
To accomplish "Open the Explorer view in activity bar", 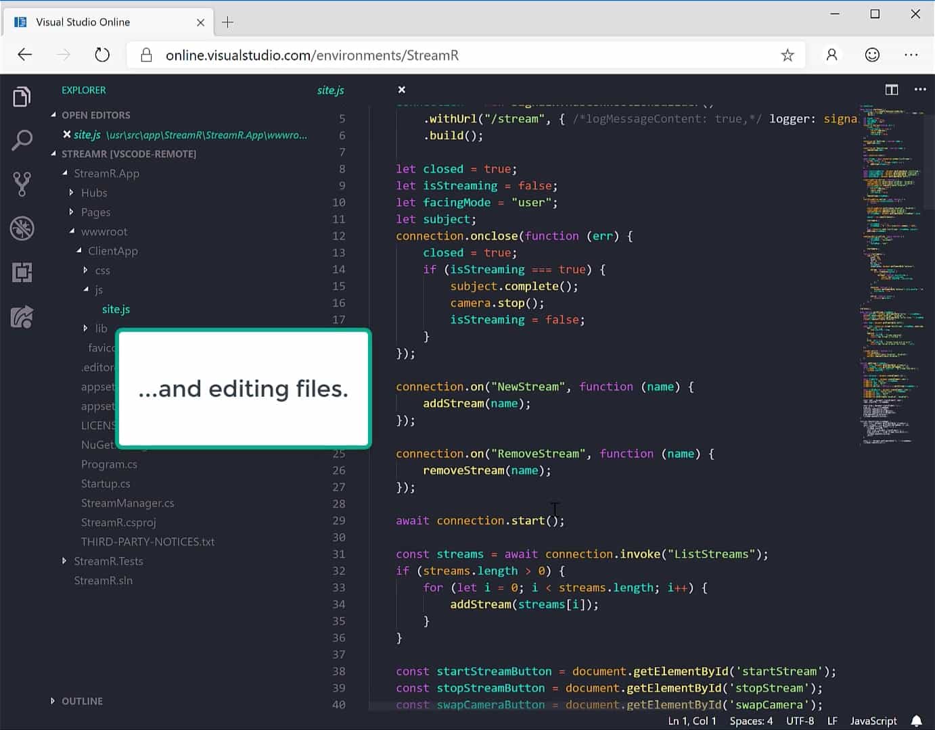I will [x=22, y=97].
